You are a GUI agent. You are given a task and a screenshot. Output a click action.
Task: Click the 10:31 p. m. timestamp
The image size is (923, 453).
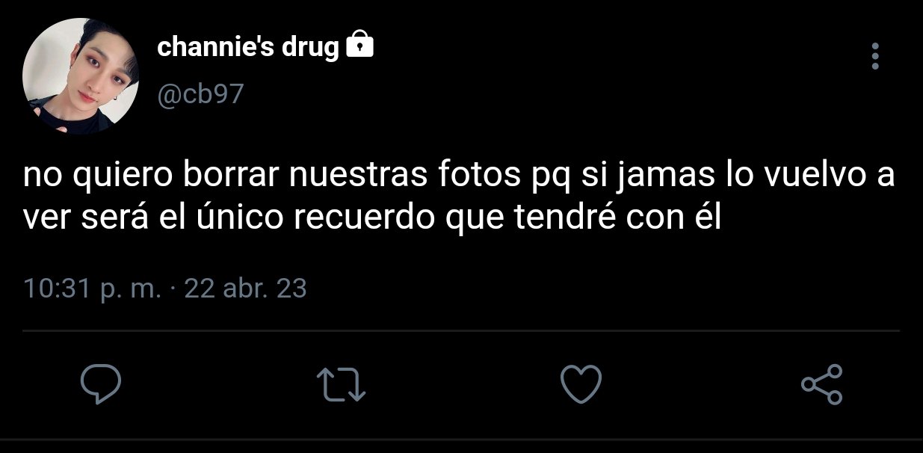pyautogui.click(x=92, y=288)
